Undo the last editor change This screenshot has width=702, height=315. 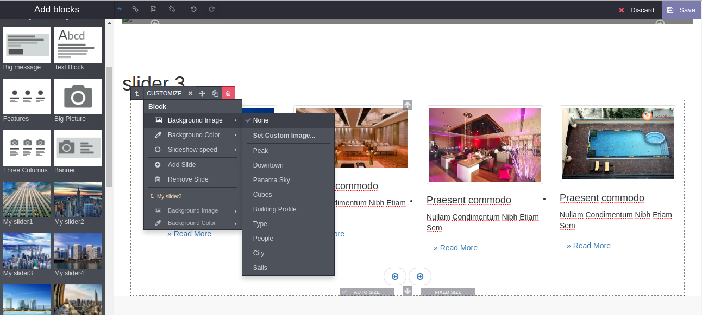click(x=193, y=10)
